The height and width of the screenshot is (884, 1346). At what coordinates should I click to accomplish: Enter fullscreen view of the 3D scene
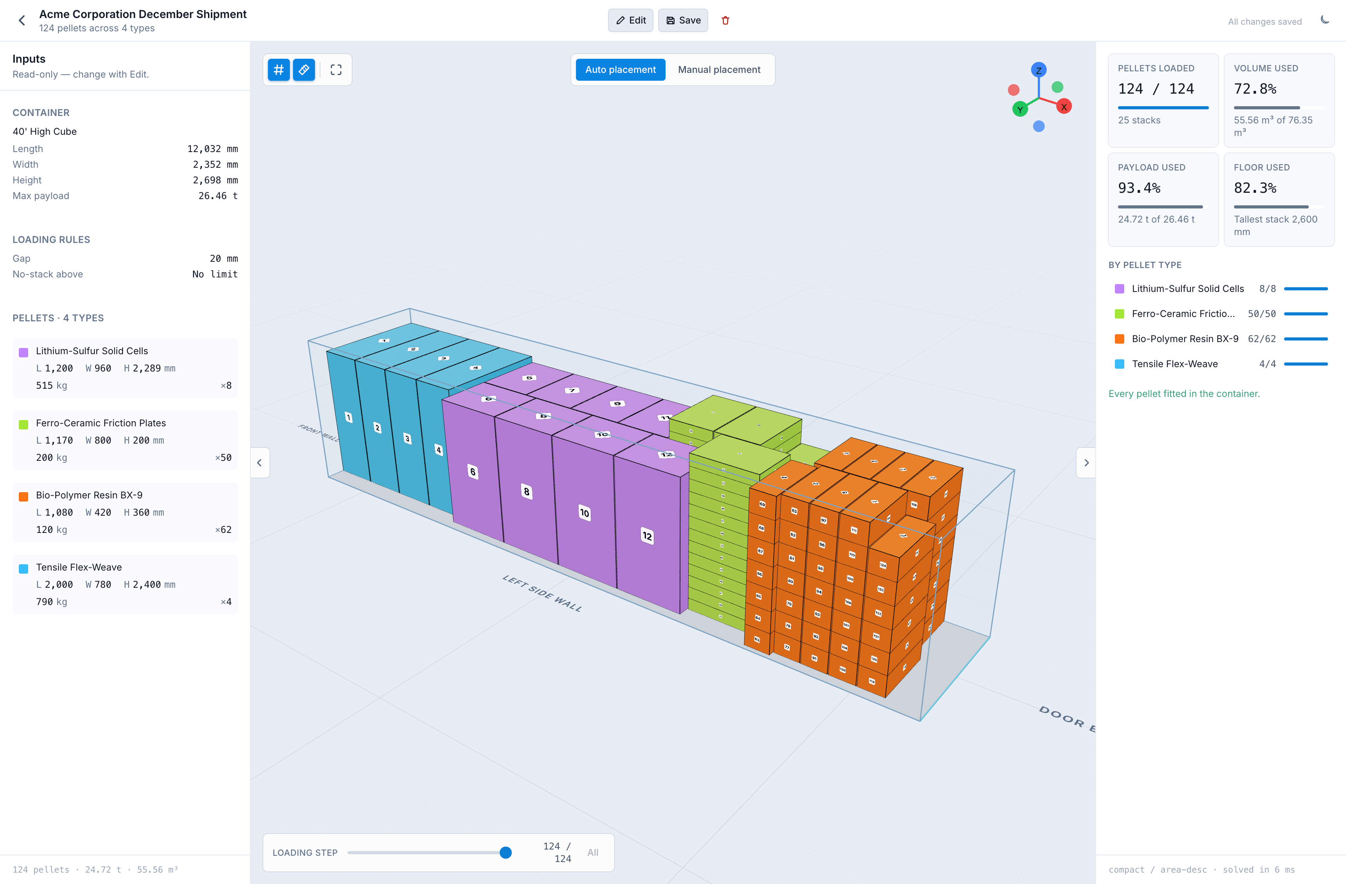click(x=336, y=70)
